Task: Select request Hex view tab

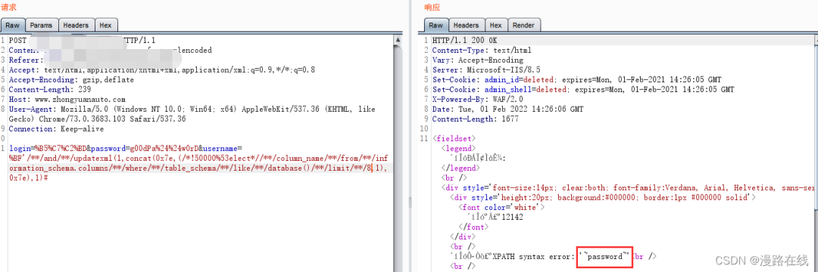Action: 106,25
